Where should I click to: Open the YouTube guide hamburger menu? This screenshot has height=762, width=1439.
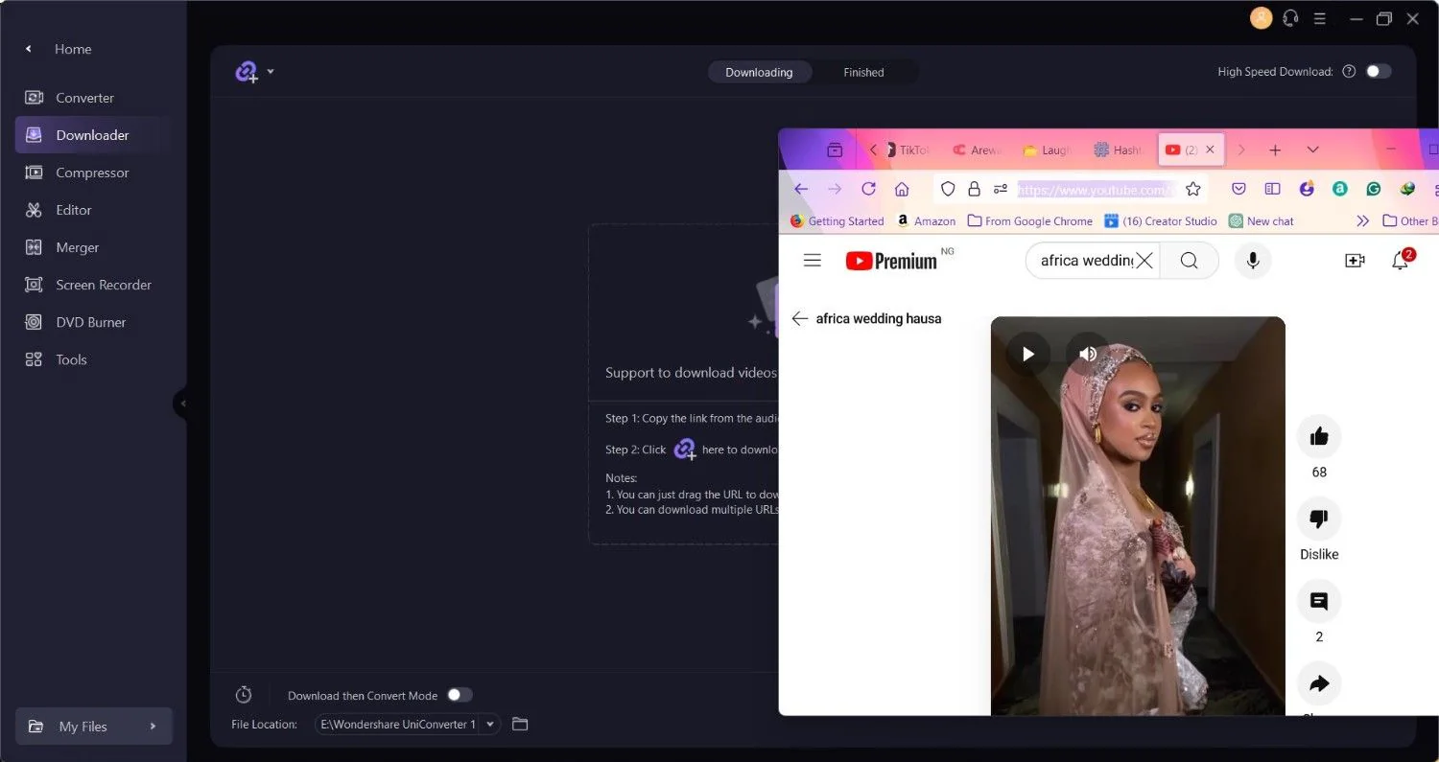(813, 260)
